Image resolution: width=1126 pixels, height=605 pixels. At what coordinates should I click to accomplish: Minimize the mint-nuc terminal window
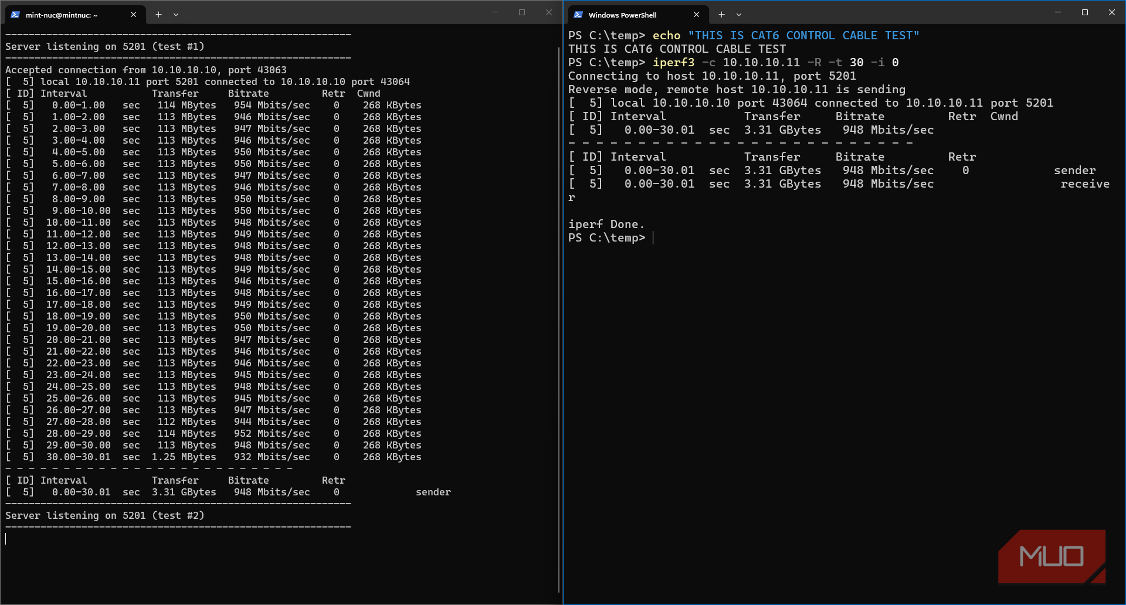(495, 12)
